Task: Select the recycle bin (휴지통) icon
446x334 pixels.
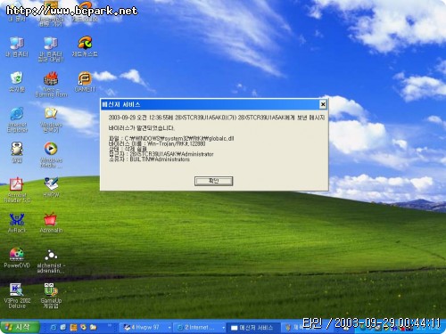Action: 17,82
